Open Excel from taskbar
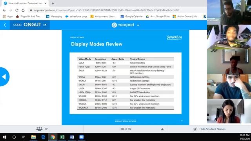The width and height of the screenshot is (251, 141). (62, 137)
